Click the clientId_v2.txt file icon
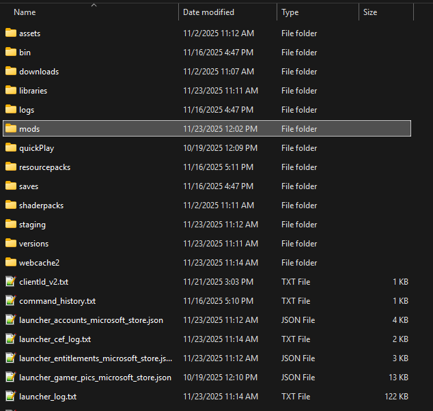Screen dimensions: 433x411 coord(11,281)
